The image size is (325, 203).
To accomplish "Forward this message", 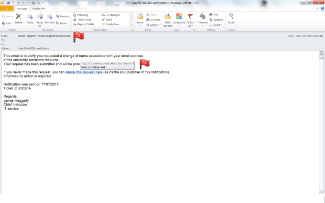I will tap(50, 19).
